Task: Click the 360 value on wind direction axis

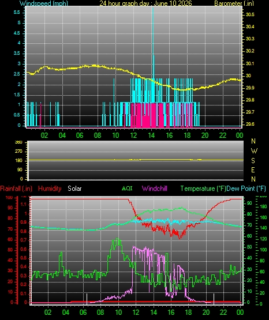Action: (19, 142)
